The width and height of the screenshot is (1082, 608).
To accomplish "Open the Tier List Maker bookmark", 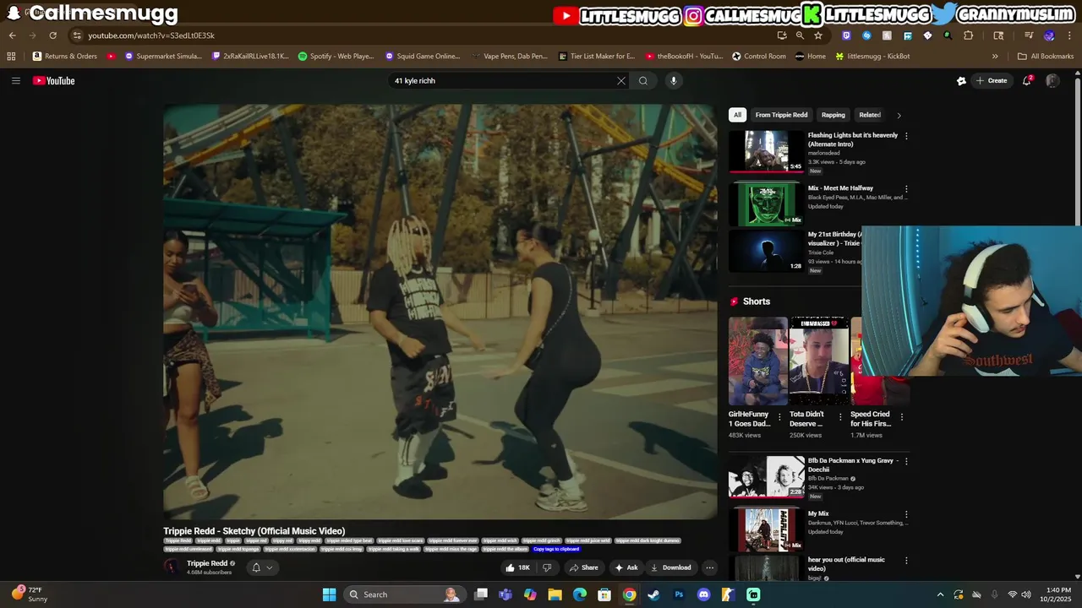I will [x=597, y=57].
